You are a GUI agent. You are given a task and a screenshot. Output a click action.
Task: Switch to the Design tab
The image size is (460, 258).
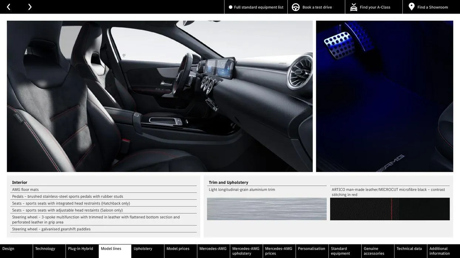pyautogui.click(x=9, y=249)
